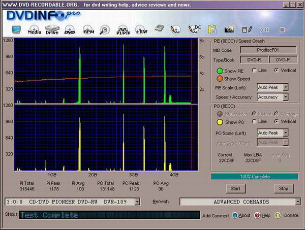
Task: Click the monitor icon in the toolbar
Action: tap(16, 30)
